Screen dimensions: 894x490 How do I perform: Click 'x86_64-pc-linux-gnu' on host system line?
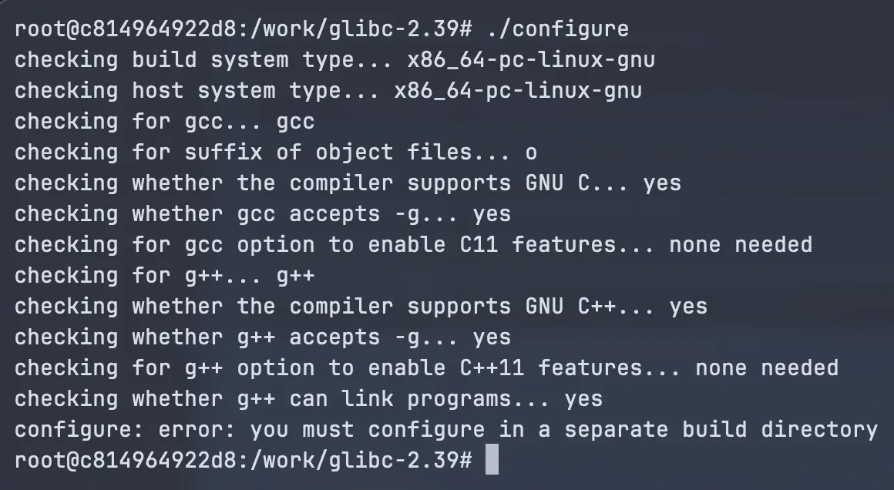[x=518, y=91]
